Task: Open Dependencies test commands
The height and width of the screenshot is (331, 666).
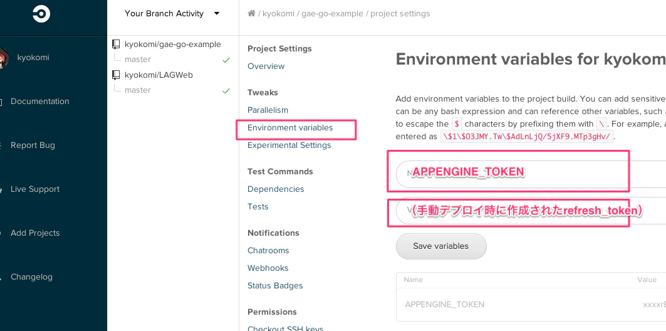Action: click(x=276, y=189)
